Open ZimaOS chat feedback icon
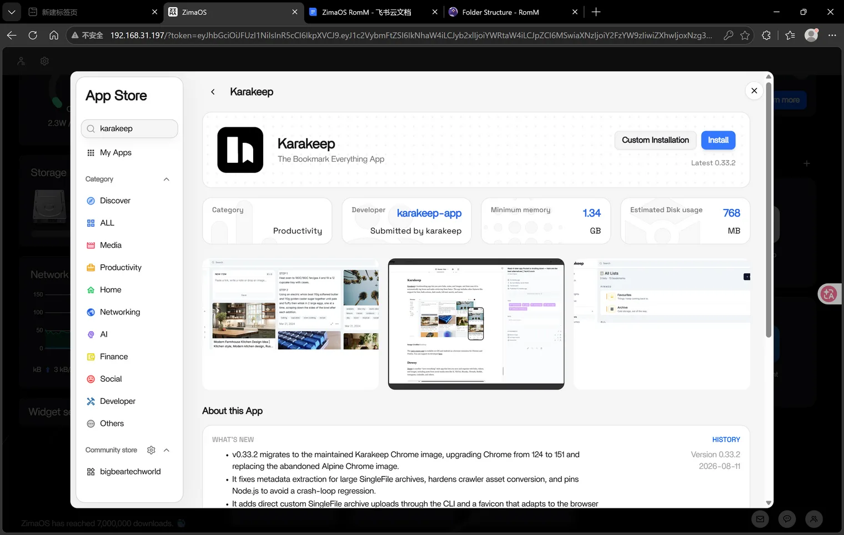 tap(787, 519)
